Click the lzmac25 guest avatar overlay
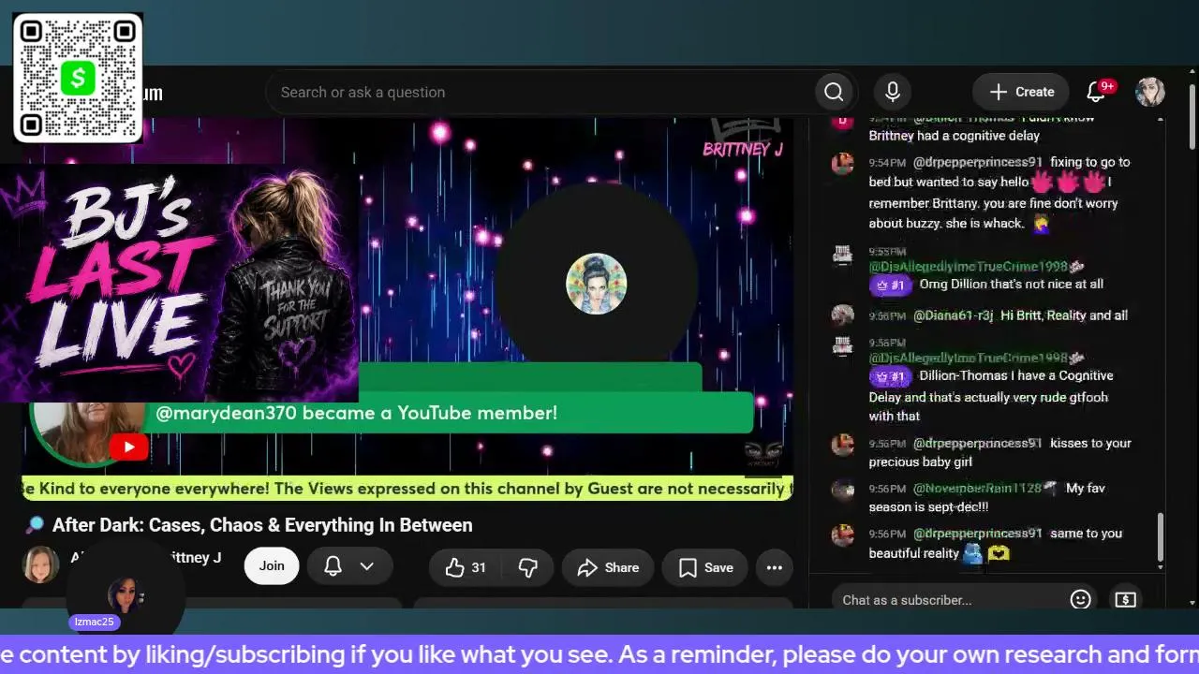The height and width of the screenshot is (674, 1199). coord(125,594)
